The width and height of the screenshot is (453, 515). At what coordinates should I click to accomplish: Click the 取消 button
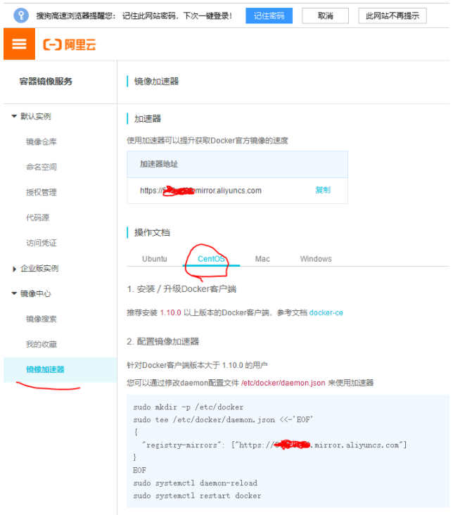tap(325, 15)
